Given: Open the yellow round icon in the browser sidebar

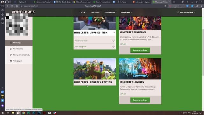Looking at the screenshot, I should pos(3,96).
